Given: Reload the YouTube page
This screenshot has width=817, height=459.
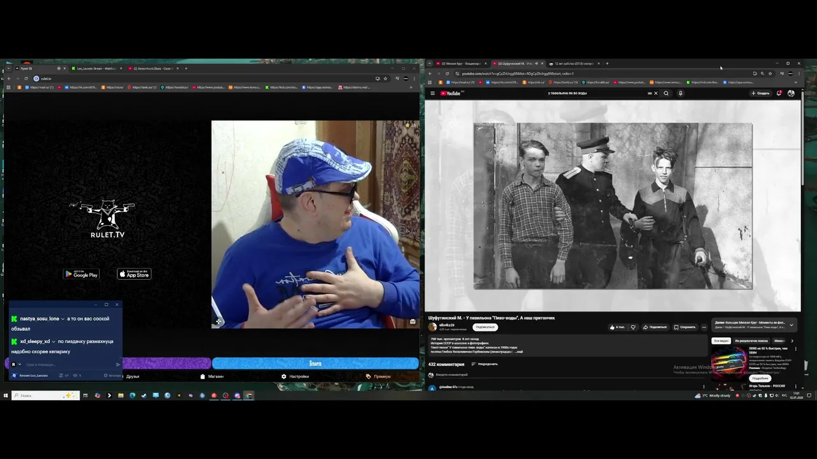Looking at the screenshot, I should [x=447, y=73].
